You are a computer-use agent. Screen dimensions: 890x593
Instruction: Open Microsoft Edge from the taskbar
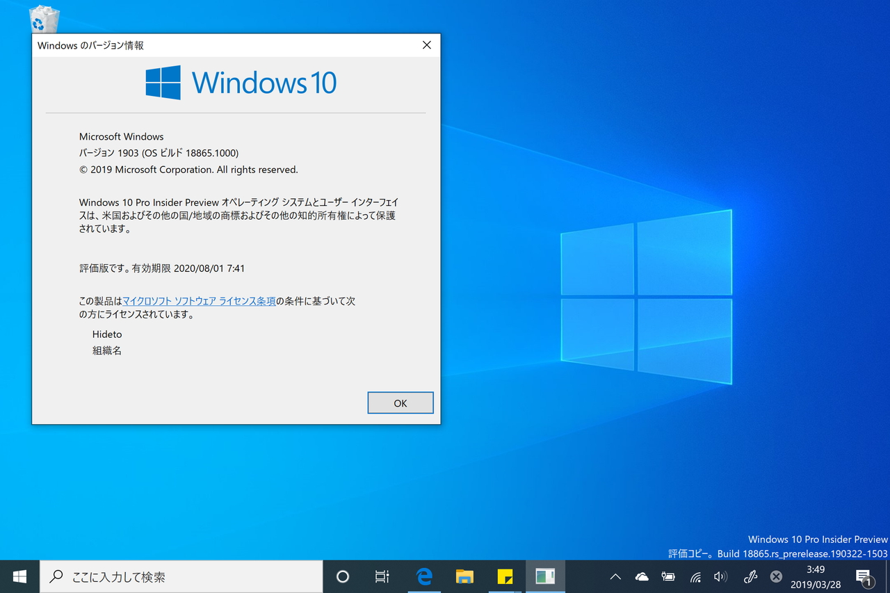[424, 576]
